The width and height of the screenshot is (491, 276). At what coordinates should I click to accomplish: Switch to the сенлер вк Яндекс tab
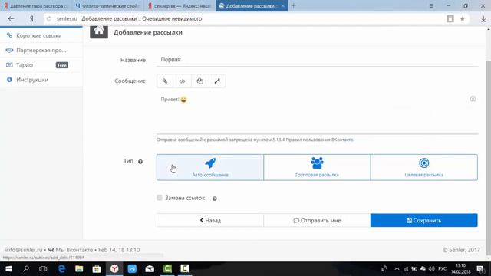tap(180, 5)
